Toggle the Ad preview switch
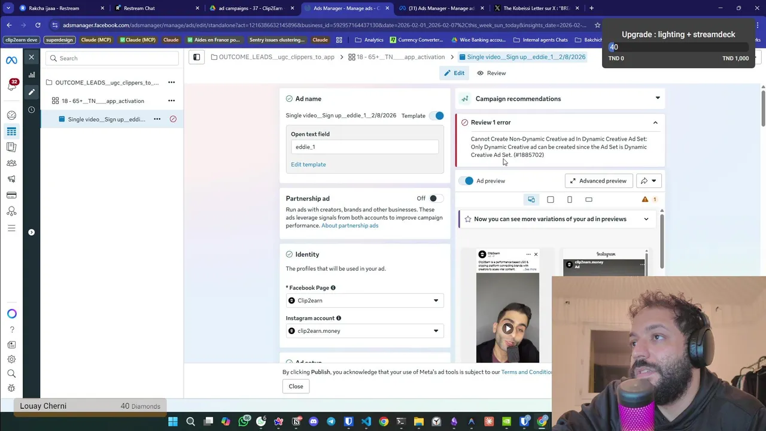Viewport: 766px width, 431px height. tap(467, 181)
